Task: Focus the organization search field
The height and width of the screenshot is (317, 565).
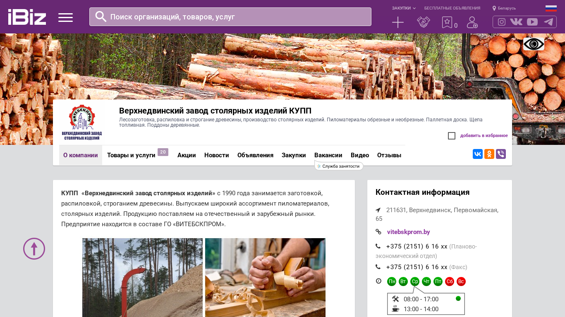Action: point(230,17)
